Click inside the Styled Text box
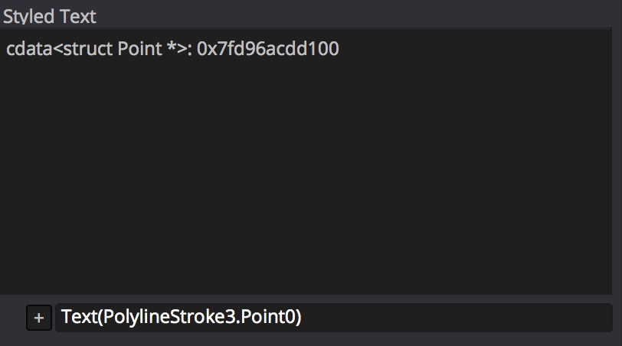The height and width of the screenshot is (346, 622). (306, 162)
